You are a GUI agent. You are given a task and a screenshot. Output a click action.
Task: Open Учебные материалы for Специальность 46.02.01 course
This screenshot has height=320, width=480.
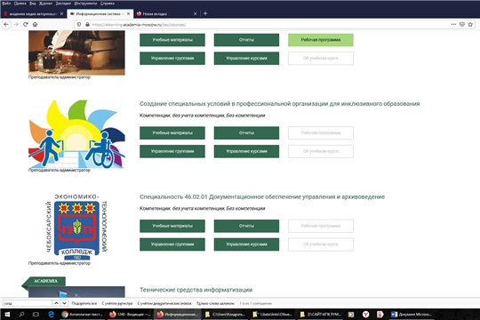(x=172, y=226)
